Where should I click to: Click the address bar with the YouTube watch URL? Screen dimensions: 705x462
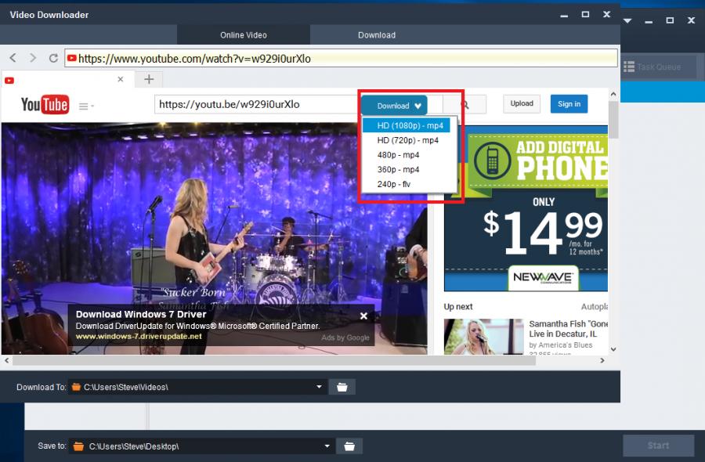tap(341, 59)
